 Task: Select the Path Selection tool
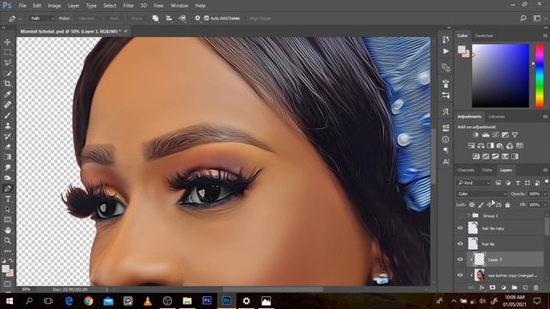(8, 209)
